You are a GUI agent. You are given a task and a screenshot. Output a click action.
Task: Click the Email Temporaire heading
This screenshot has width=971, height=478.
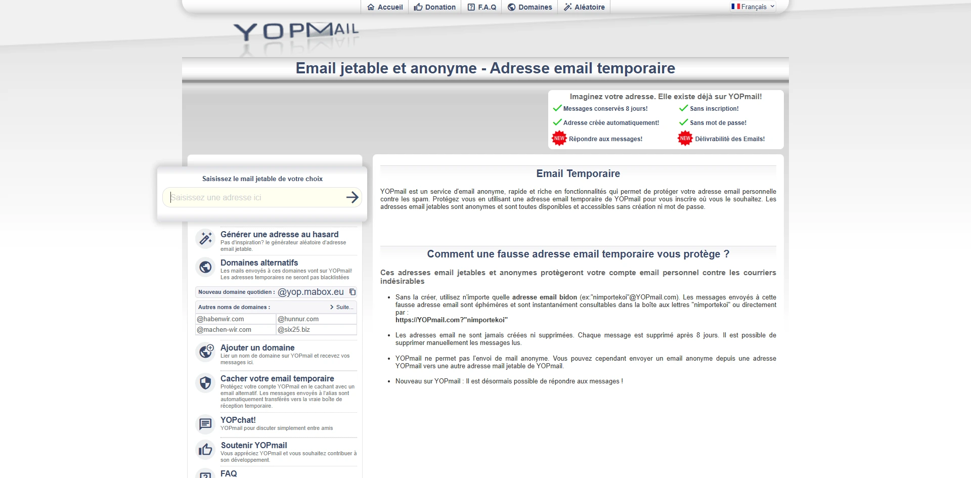pos(578,173)
